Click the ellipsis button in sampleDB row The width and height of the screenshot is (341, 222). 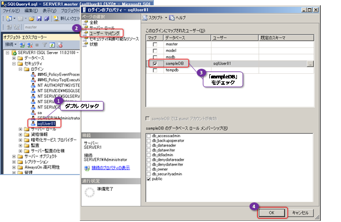click(310, 64)
